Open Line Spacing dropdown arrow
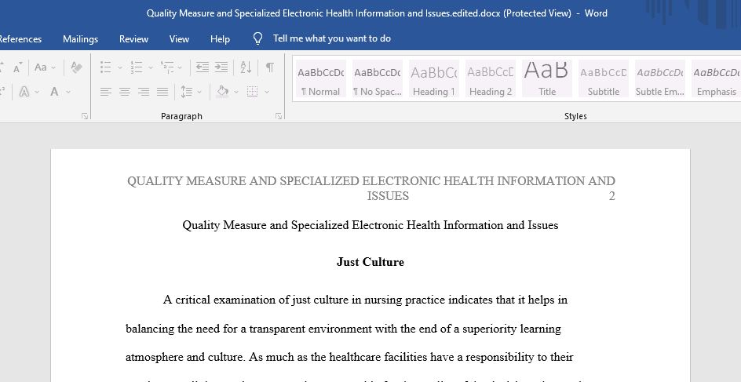Viewport: 741px width, 382px height. pyautogui.click(x=199, y=92)
